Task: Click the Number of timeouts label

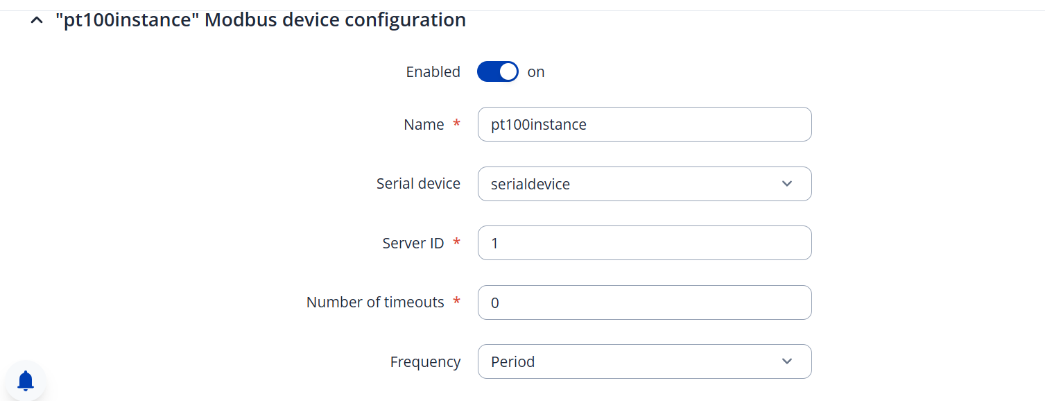Action: [375, 302]
